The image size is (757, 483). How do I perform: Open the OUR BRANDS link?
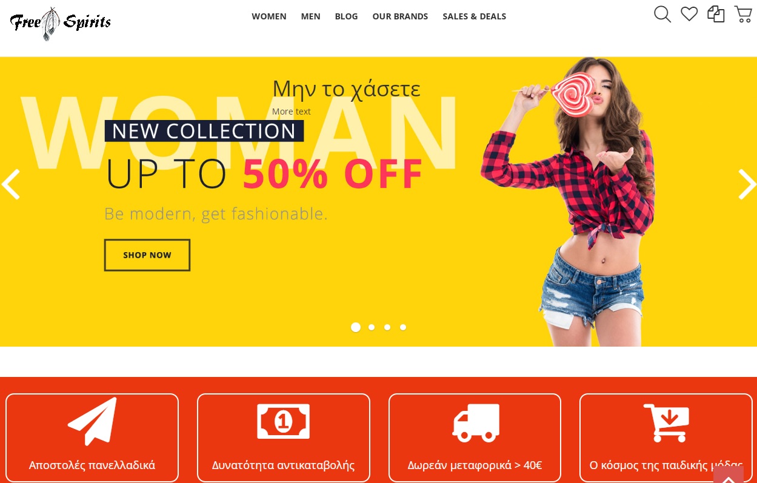400,16
